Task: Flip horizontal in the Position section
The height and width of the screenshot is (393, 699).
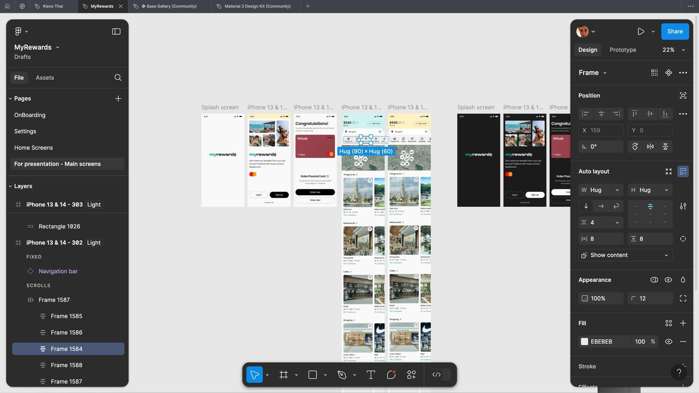Action: (650, 146)
